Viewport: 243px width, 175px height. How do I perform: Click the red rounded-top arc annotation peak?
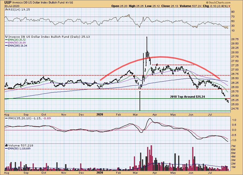160,57
